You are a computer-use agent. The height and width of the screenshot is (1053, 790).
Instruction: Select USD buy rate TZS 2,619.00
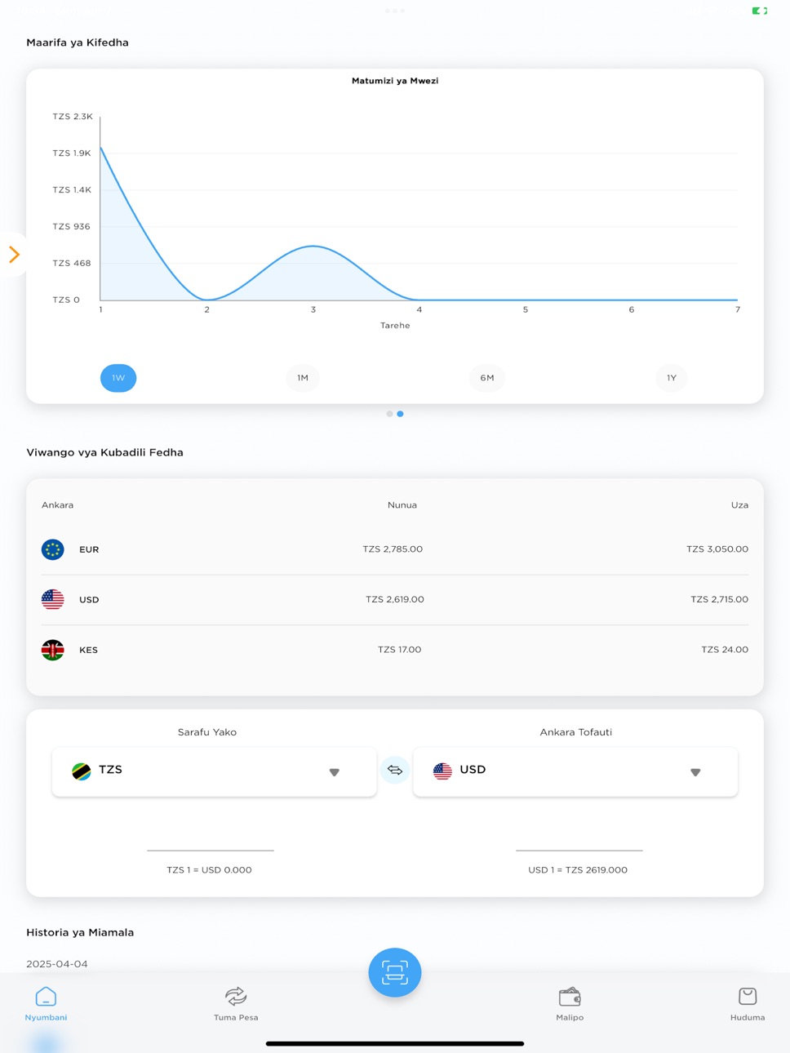click(x=395, y=599)
